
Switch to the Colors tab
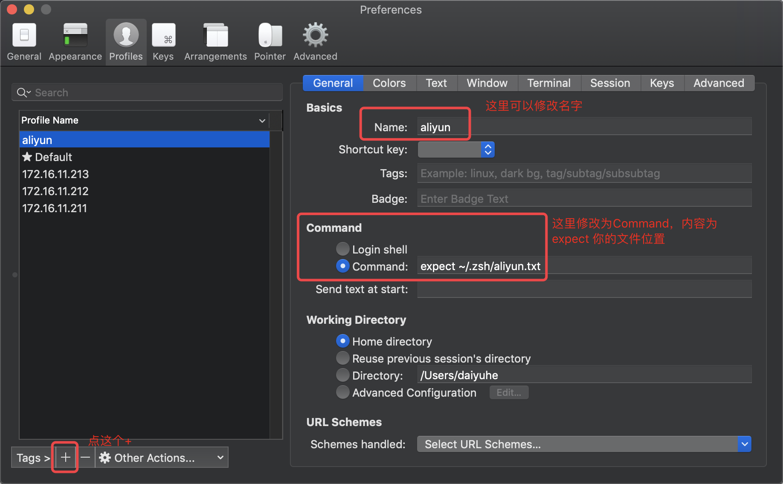point(389,83)
